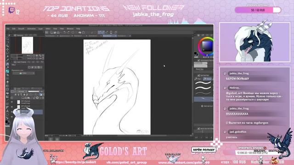294x165 pixels.
Task: Click the turquoise highlighted active tool icon
Action: coord(7,71)
